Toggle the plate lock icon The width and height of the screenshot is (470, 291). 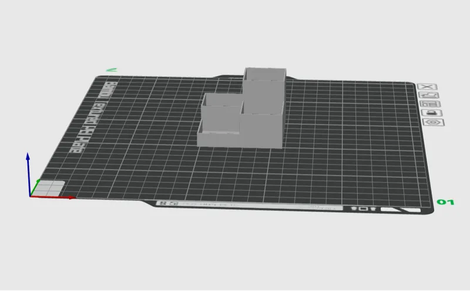click(x=432, y=113)
